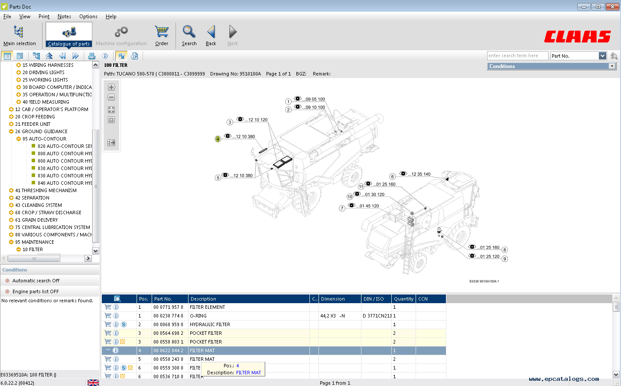Click the parts table scroll-down arrow

616,374
